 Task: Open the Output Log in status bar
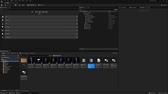[12, 93]
